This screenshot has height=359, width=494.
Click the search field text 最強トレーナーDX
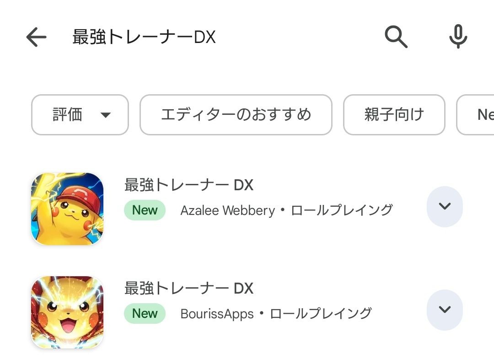(144, 37)
